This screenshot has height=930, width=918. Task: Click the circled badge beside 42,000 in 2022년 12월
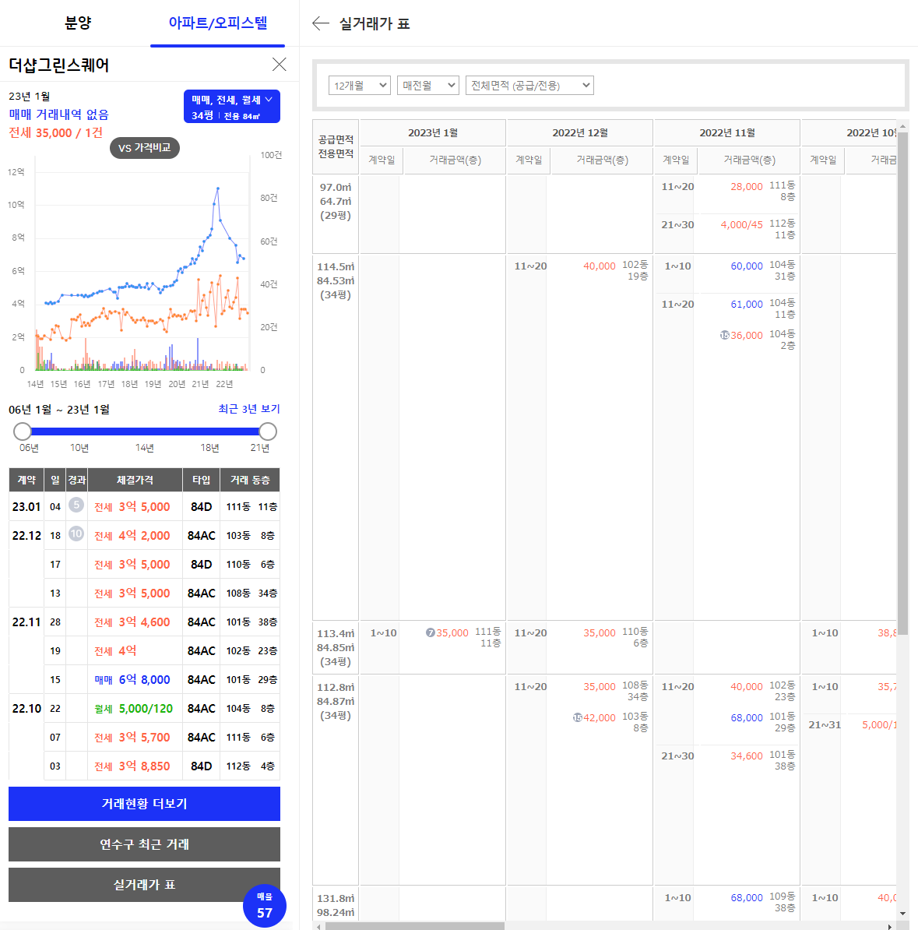(577, 717)
